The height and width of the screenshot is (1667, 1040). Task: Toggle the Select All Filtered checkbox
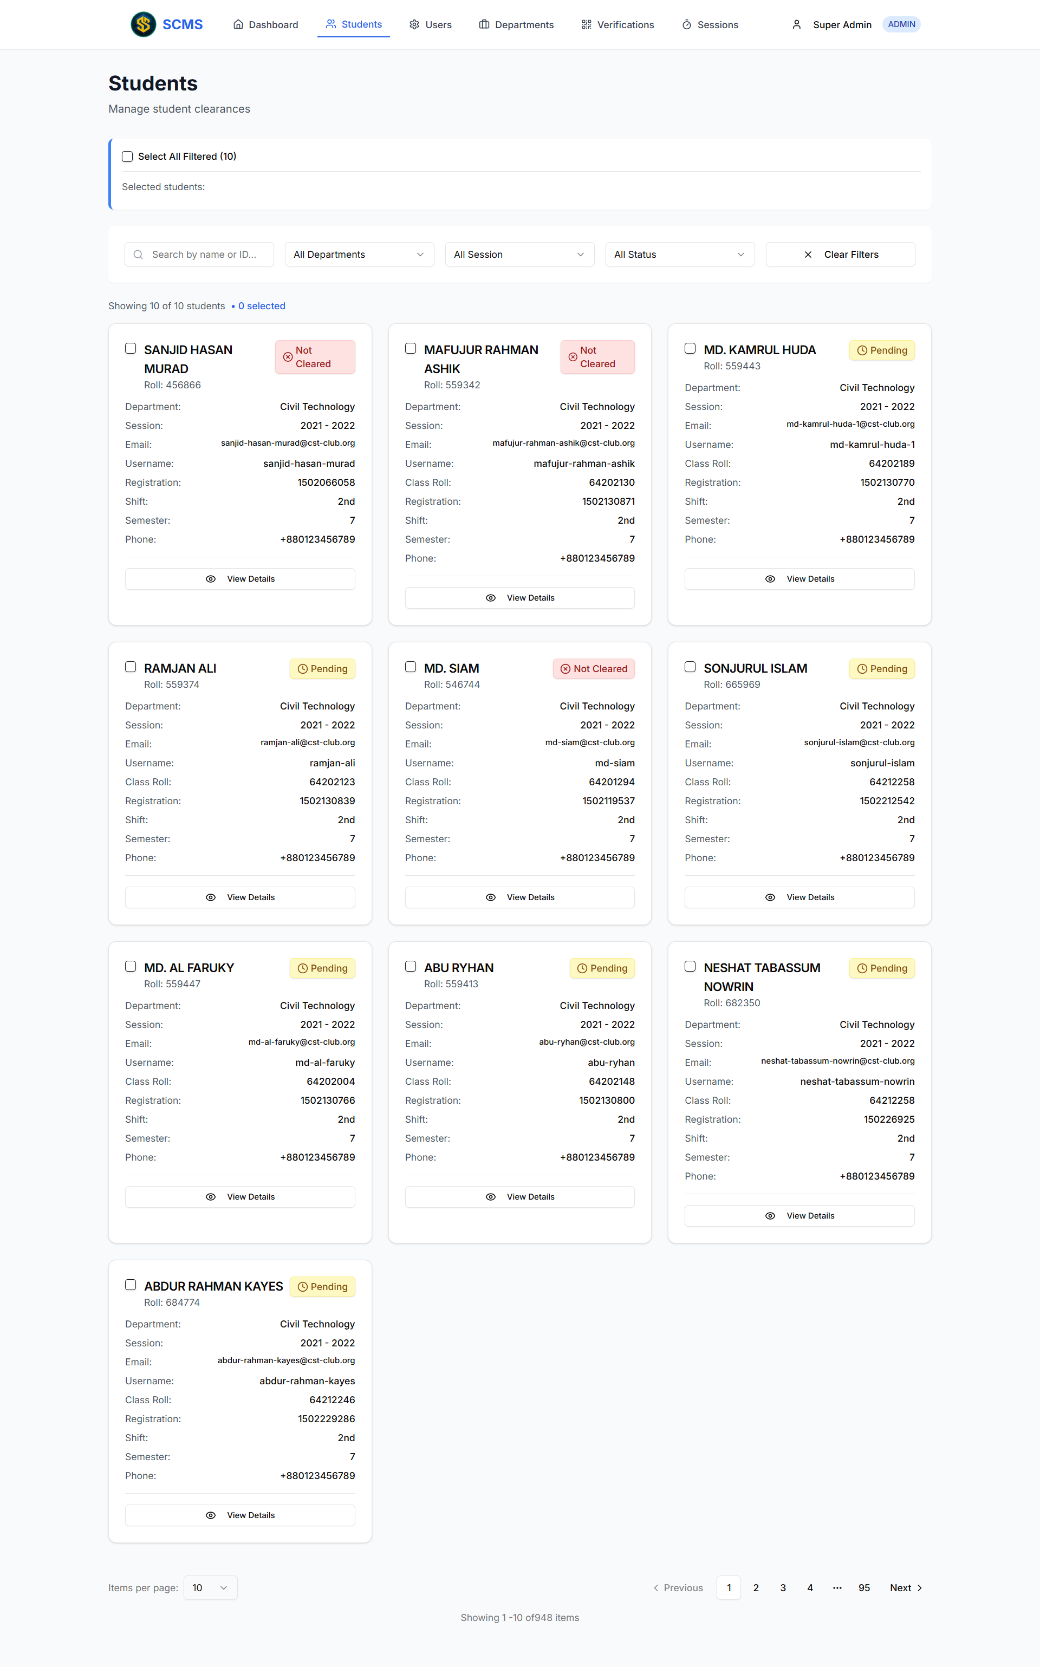pos(127,157)
